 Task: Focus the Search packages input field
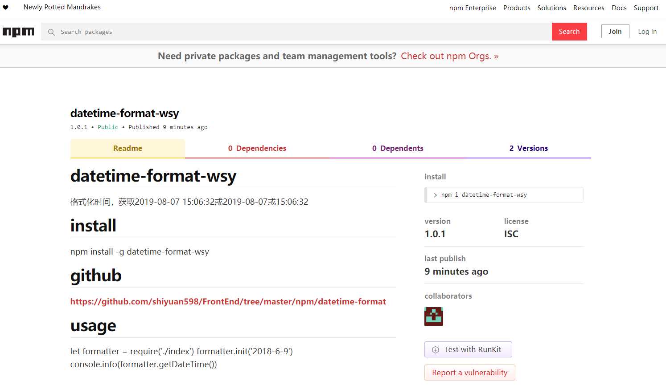[x=296, y=32]
